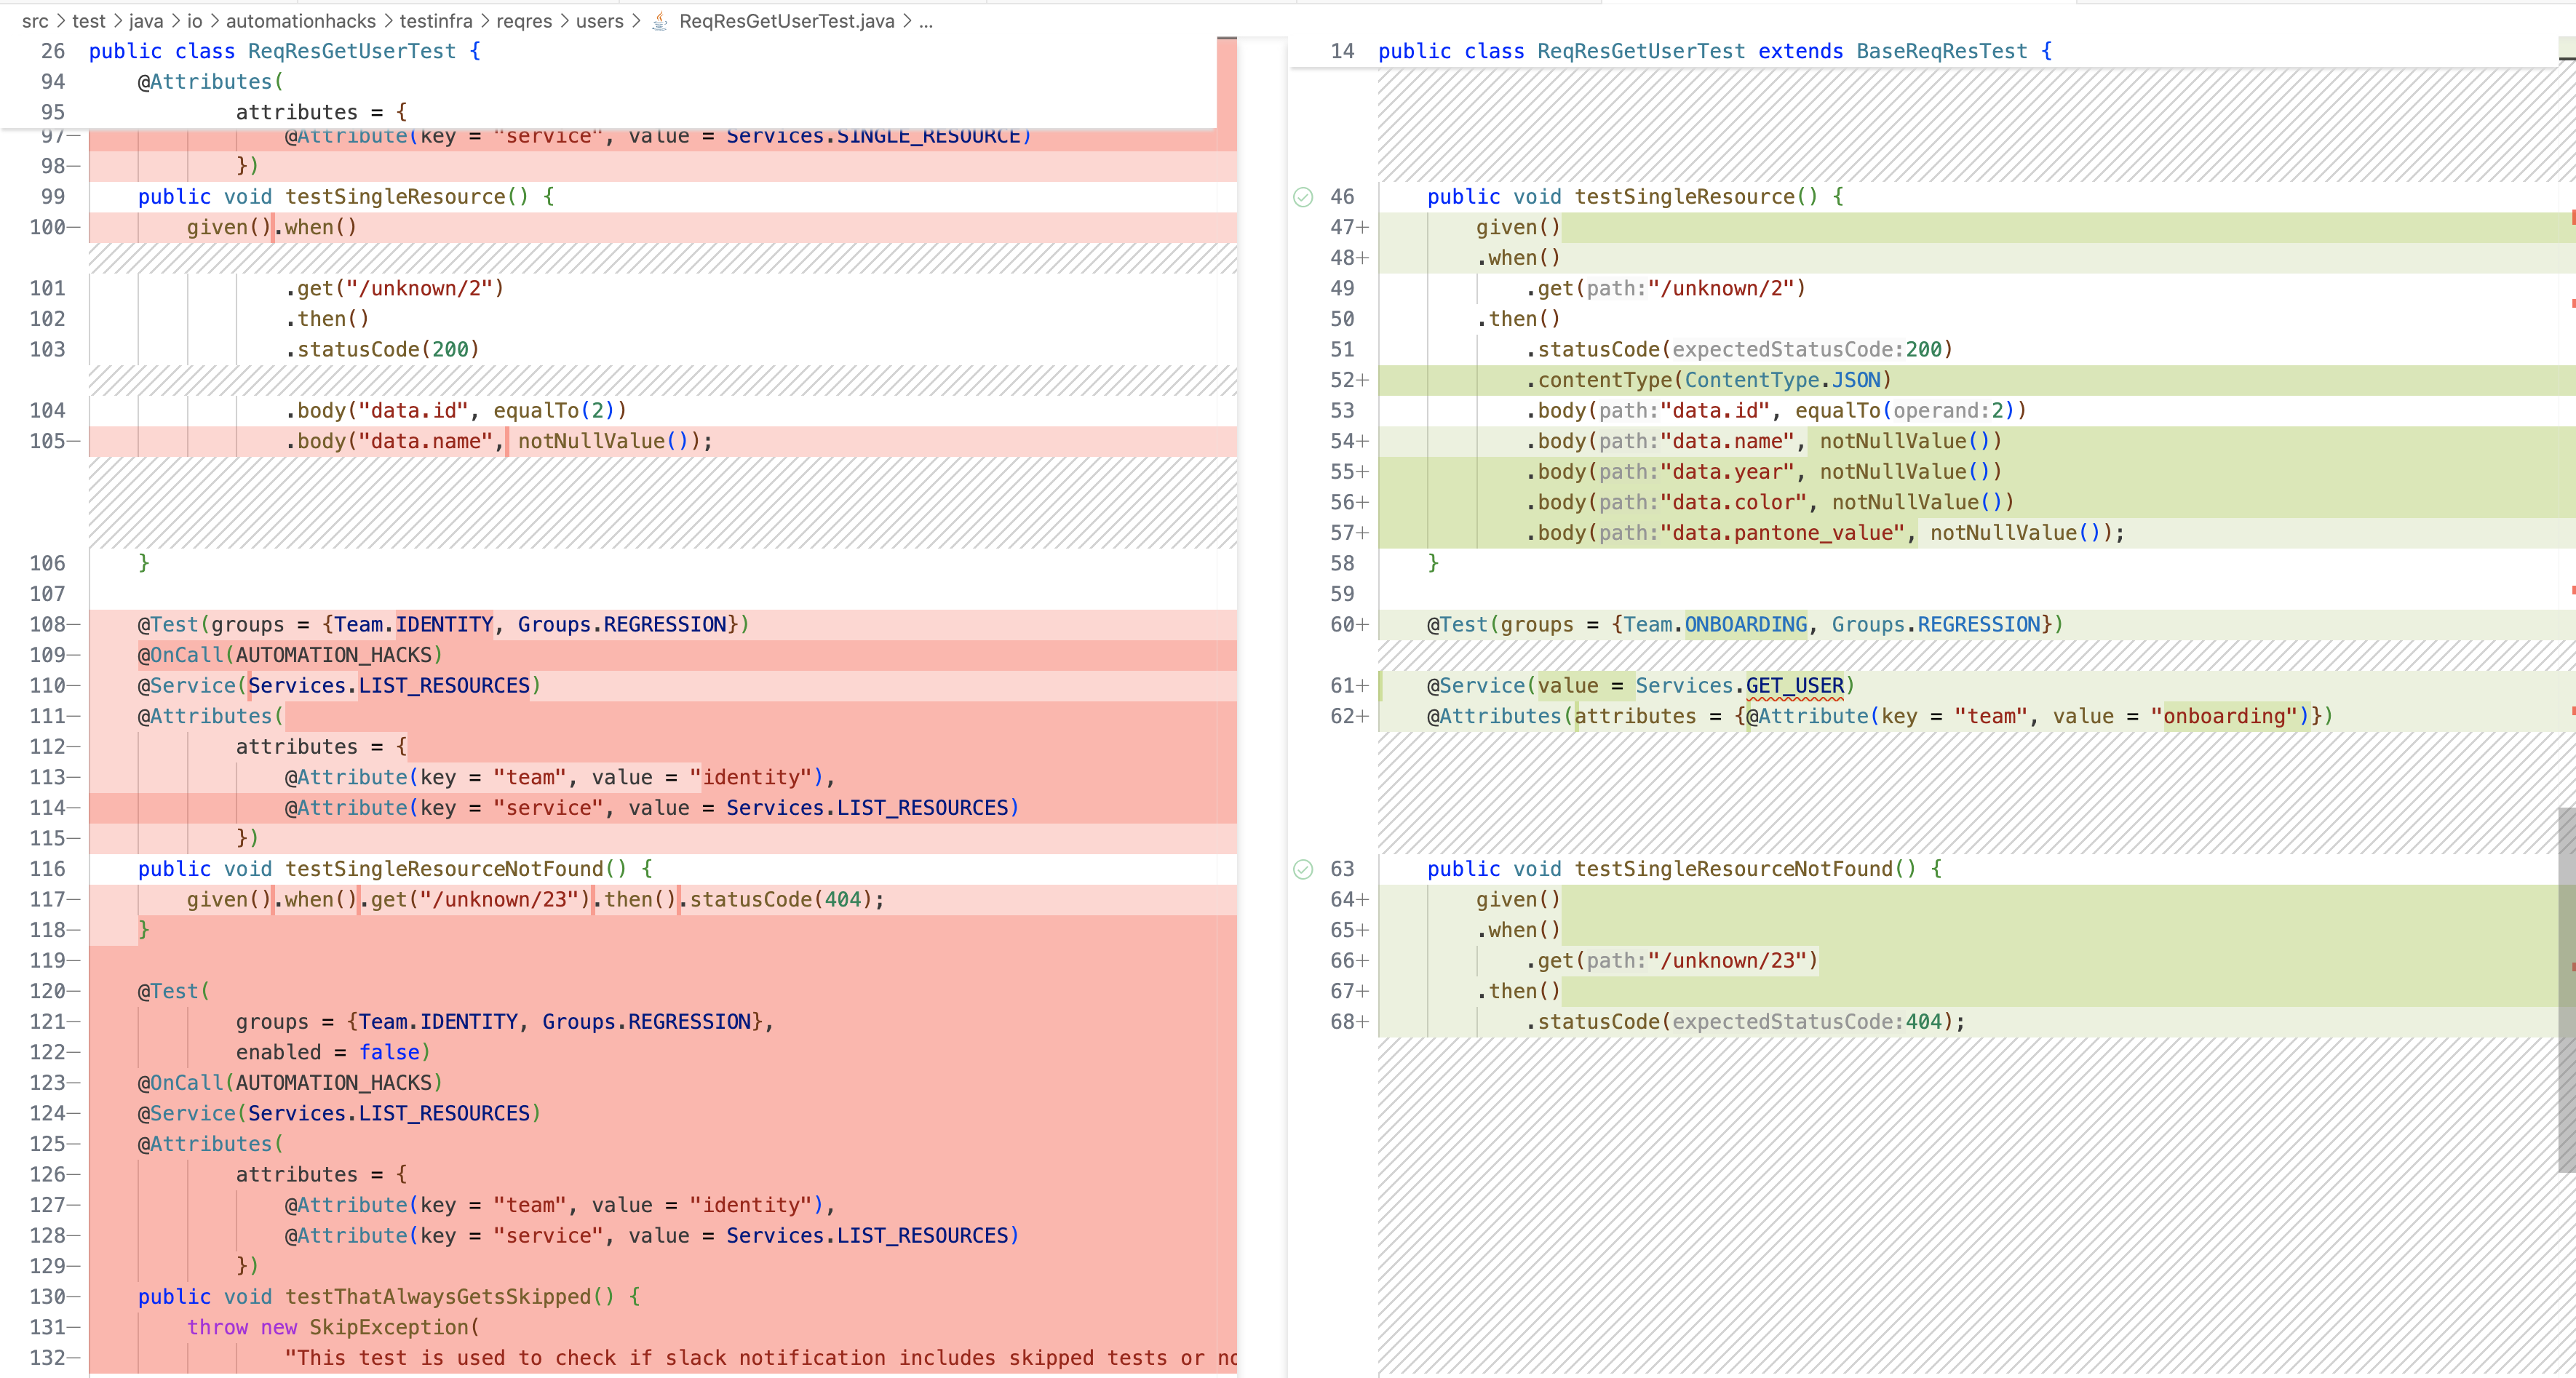This screenshot has height=1378, width=2576.
Task: Click the underlined GET_USER reference
Action: (1795, 686)
